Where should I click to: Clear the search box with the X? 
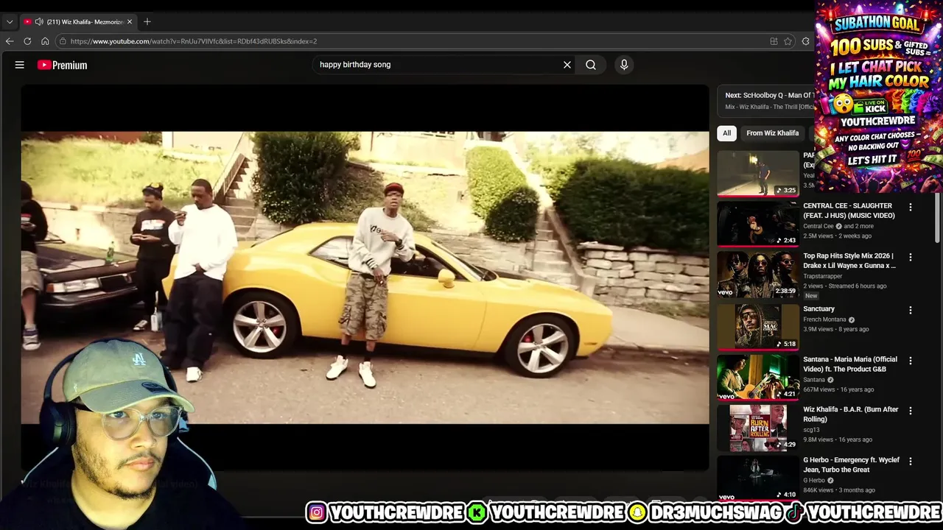tap(567, 65)
